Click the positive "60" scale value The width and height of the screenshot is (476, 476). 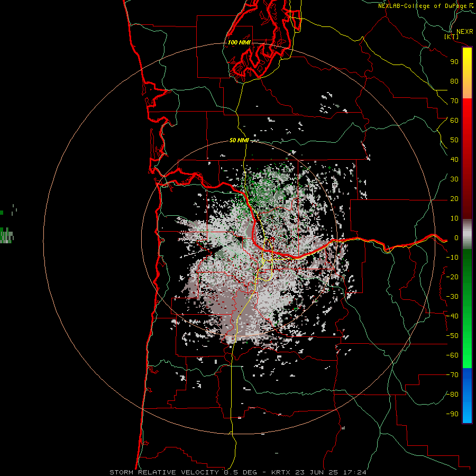point(454,121)
